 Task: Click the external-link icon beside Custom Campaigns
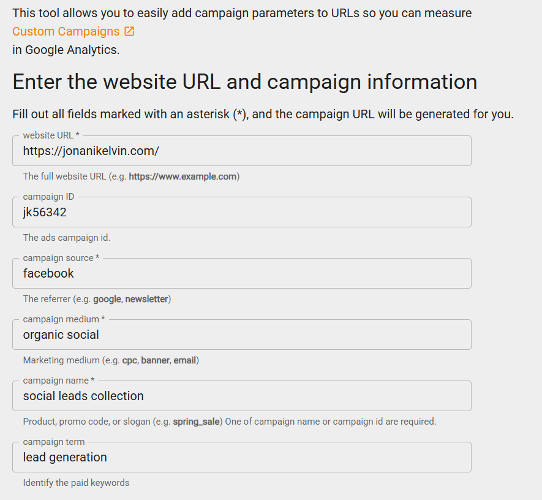pos(127,31)
